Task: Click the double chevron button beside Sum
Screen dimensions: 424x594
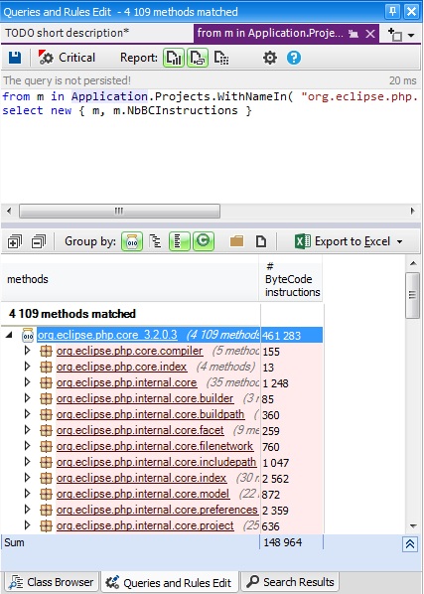Action: click(410, 544)
